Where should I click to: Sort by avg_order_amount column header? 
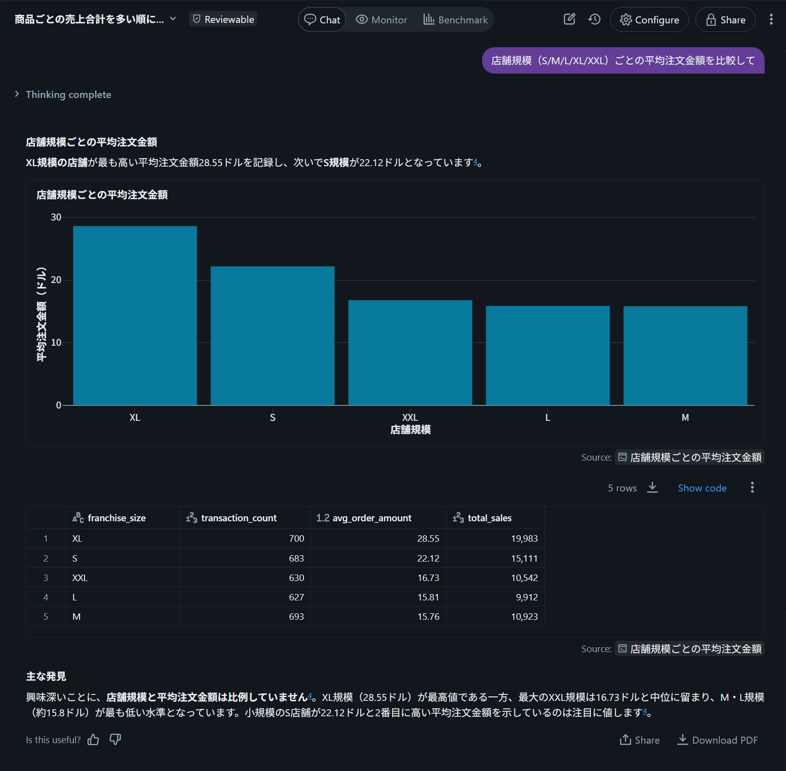372,518
